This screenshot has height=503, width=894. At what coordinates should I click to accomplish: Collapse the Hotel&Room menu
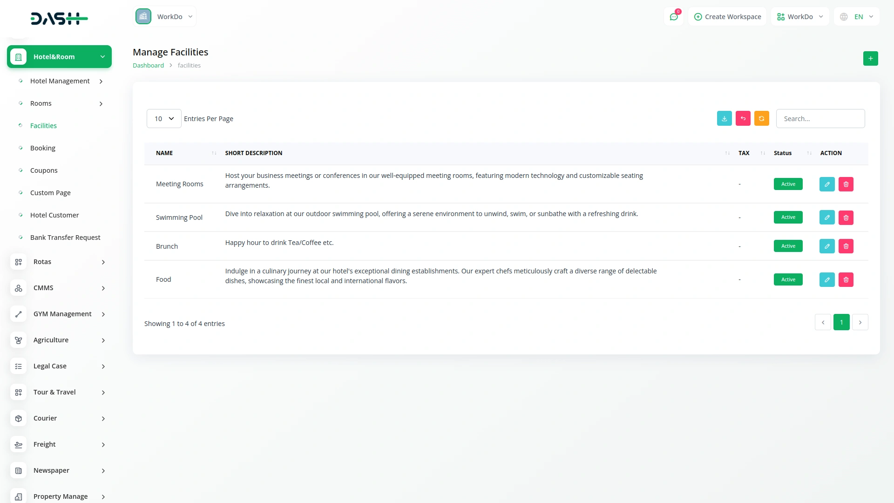(59, 57)
